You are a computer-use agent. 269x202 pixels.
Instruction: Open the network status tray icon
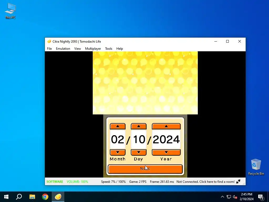pos(229,197)
